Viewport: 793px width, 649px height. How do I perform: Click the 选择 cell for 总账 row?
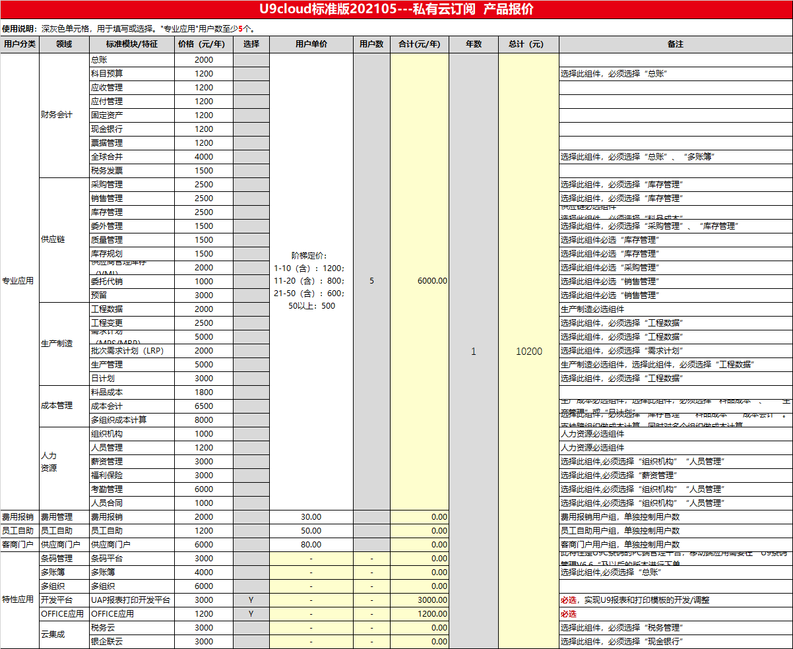[x=251, y=60]
